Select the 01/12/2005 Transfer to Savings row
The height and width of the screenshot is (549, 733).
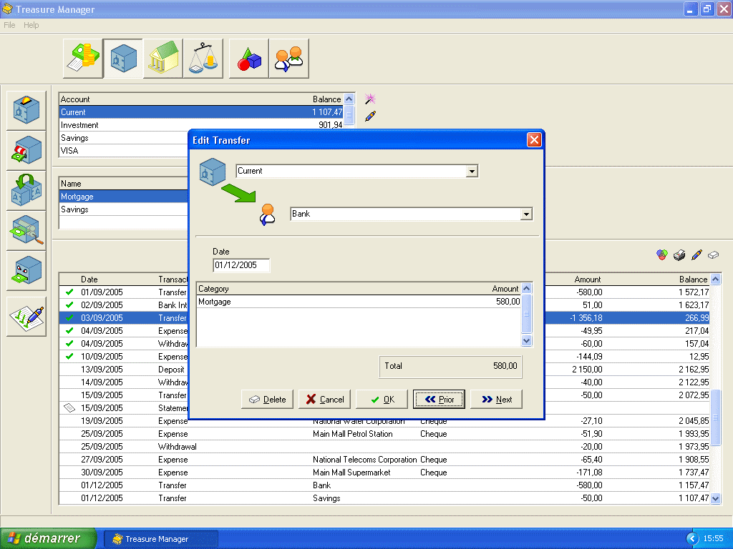click(384, 498)
